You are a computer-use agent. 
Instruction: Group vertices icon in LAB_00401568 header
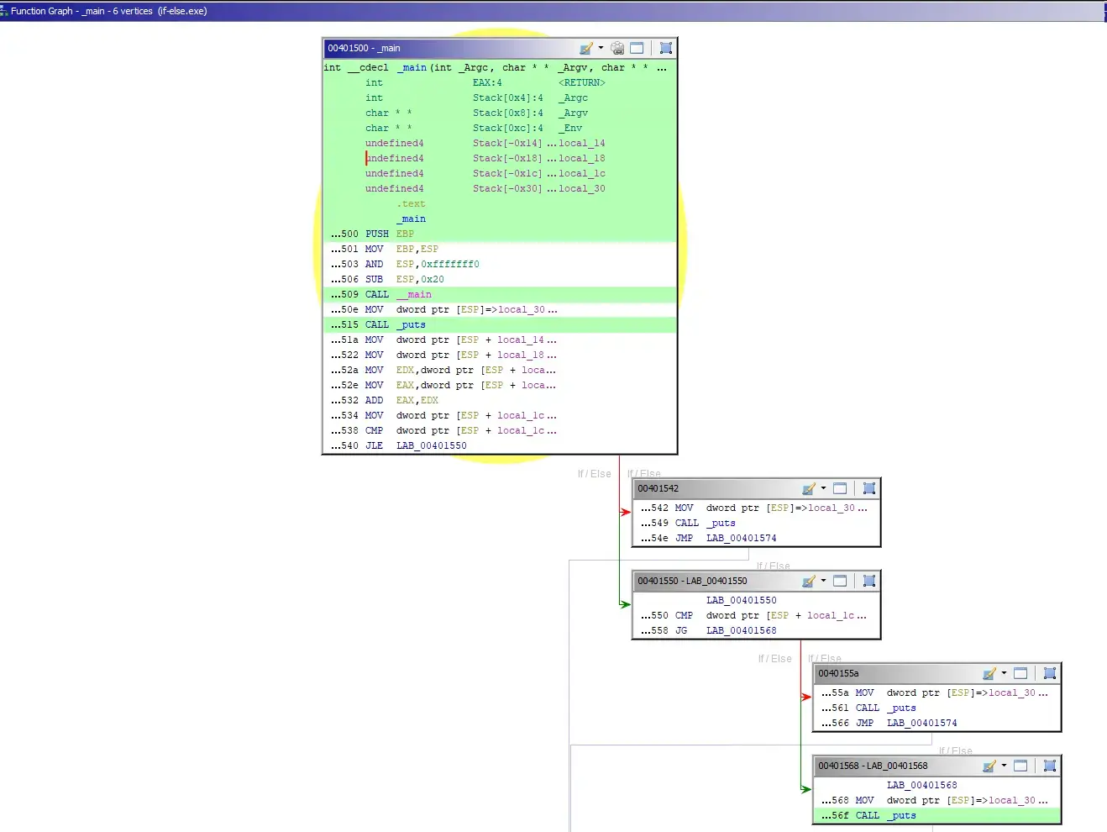1050,766
